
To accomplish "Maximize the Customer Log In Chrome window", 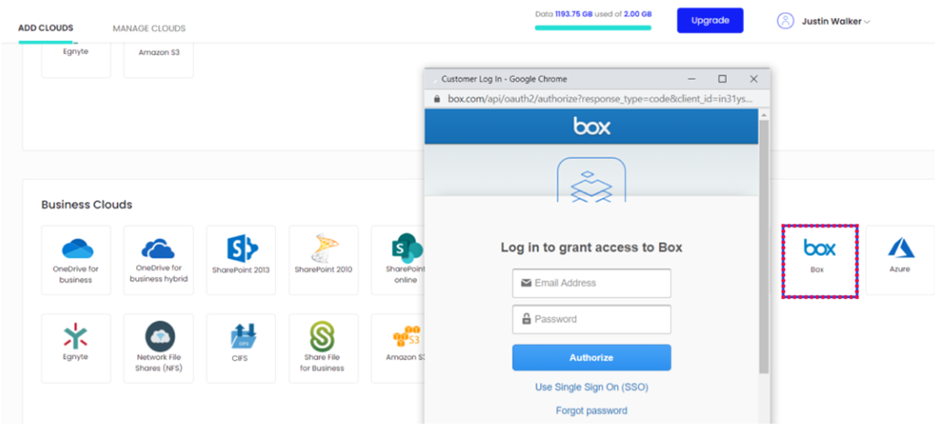I will click(x=722, y=79).
